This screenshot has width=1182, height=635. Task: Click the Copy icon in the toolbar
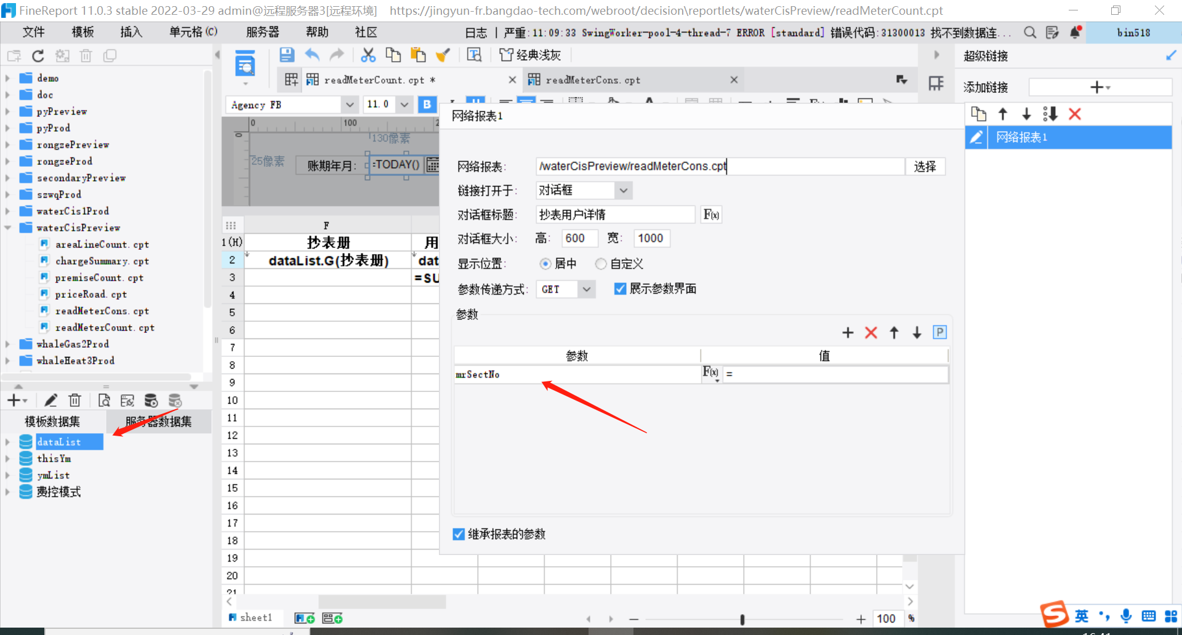click(x=393, y=55)
